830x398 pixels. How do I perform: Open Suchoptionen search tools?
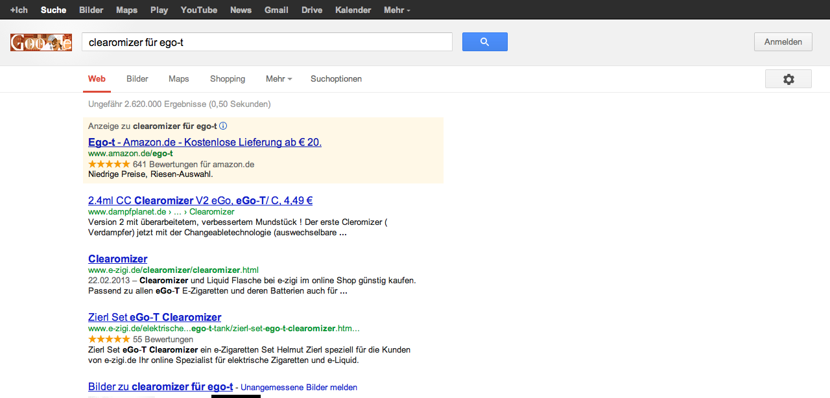tap(336, 79)
